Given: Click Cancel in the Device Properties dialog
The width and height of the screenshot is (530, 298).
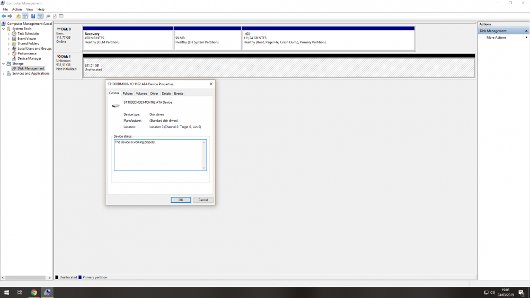Looking at the screenshot, I should coord(203,200).
